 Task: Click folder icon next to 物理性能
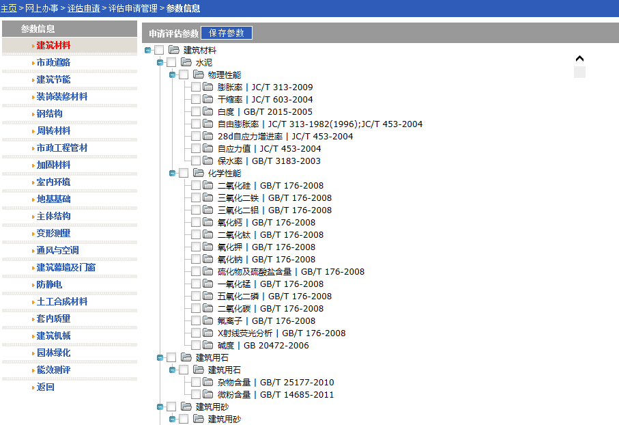coord(199,74)
